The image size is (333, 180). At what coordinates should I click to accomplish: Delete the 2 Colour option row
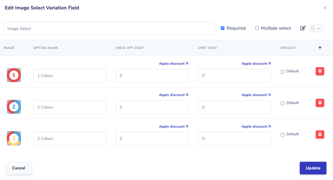pos(320,103)
